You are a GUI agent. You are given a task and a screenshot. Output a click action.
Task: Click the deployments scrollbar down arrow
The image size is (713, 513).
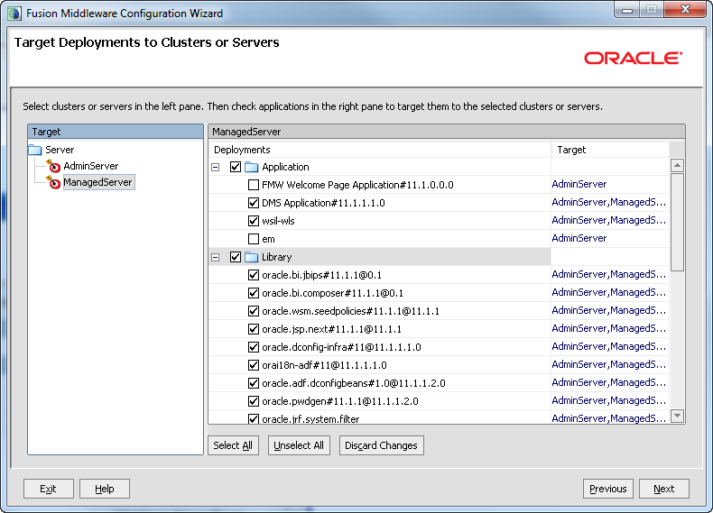pyautogui.click(x=677, y=416)
